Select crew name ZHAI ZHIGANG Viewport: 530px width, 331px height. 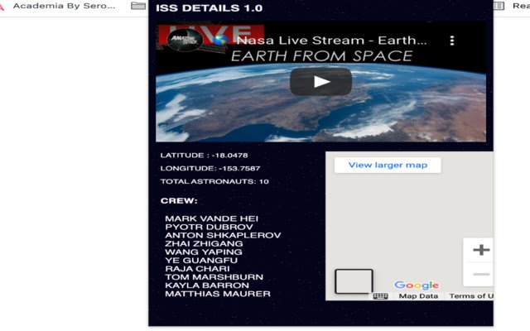click(x=204, y=243)
